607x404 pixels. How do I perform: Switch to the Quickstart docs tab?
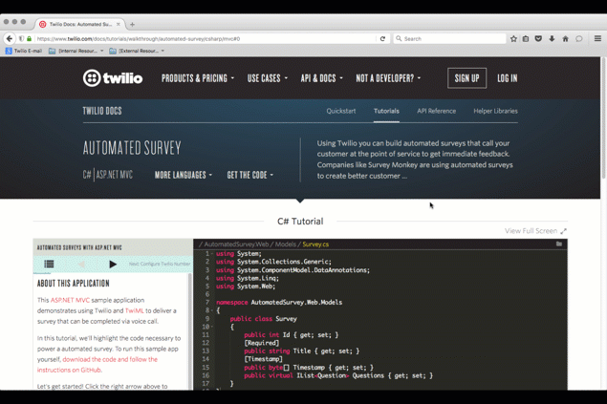[x=340, y=111]
